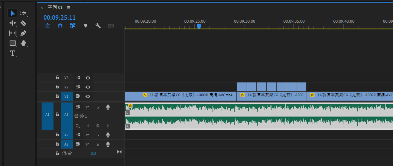Select the Ripple Edit tool
This screenshot has width=393, height=166.
[x=13, y=23]
